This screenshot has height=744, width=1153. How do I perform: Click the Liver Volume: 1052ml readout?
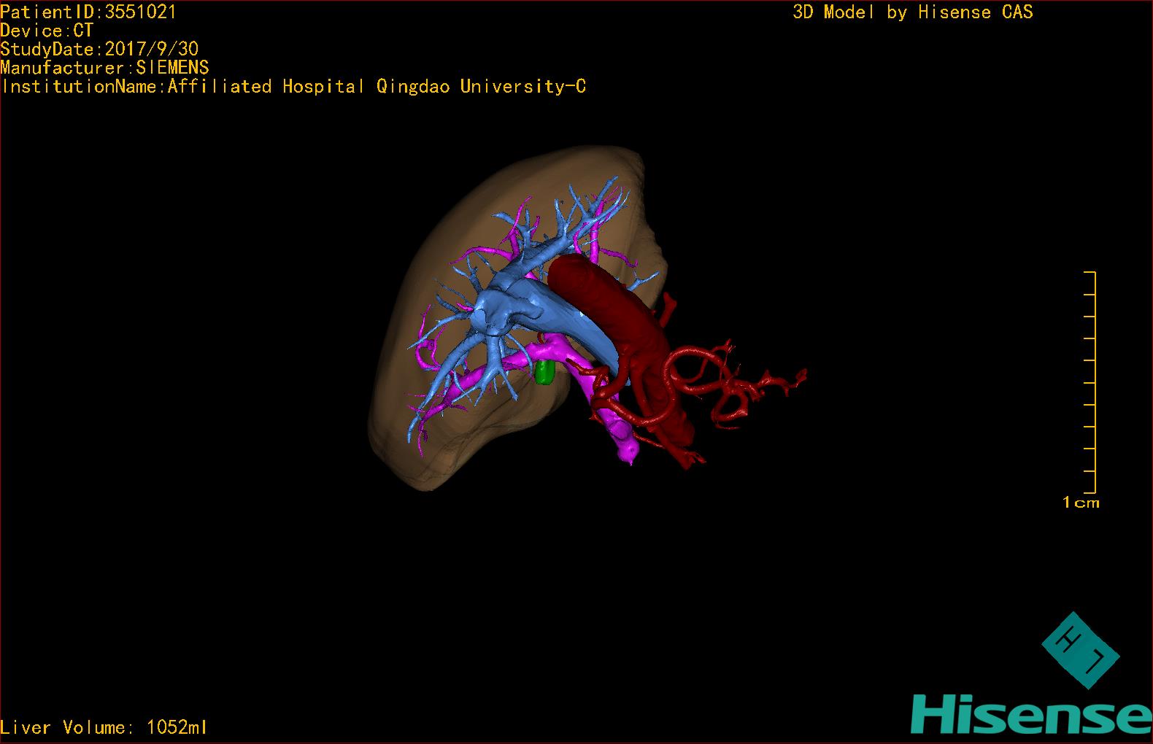point(104,727)
